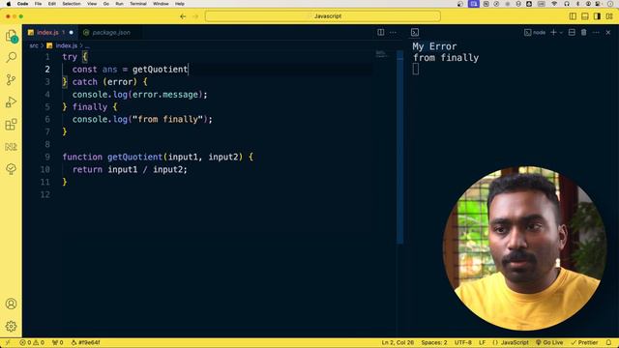
Task: Open the Manage gear icon
Action: (11, 327)
